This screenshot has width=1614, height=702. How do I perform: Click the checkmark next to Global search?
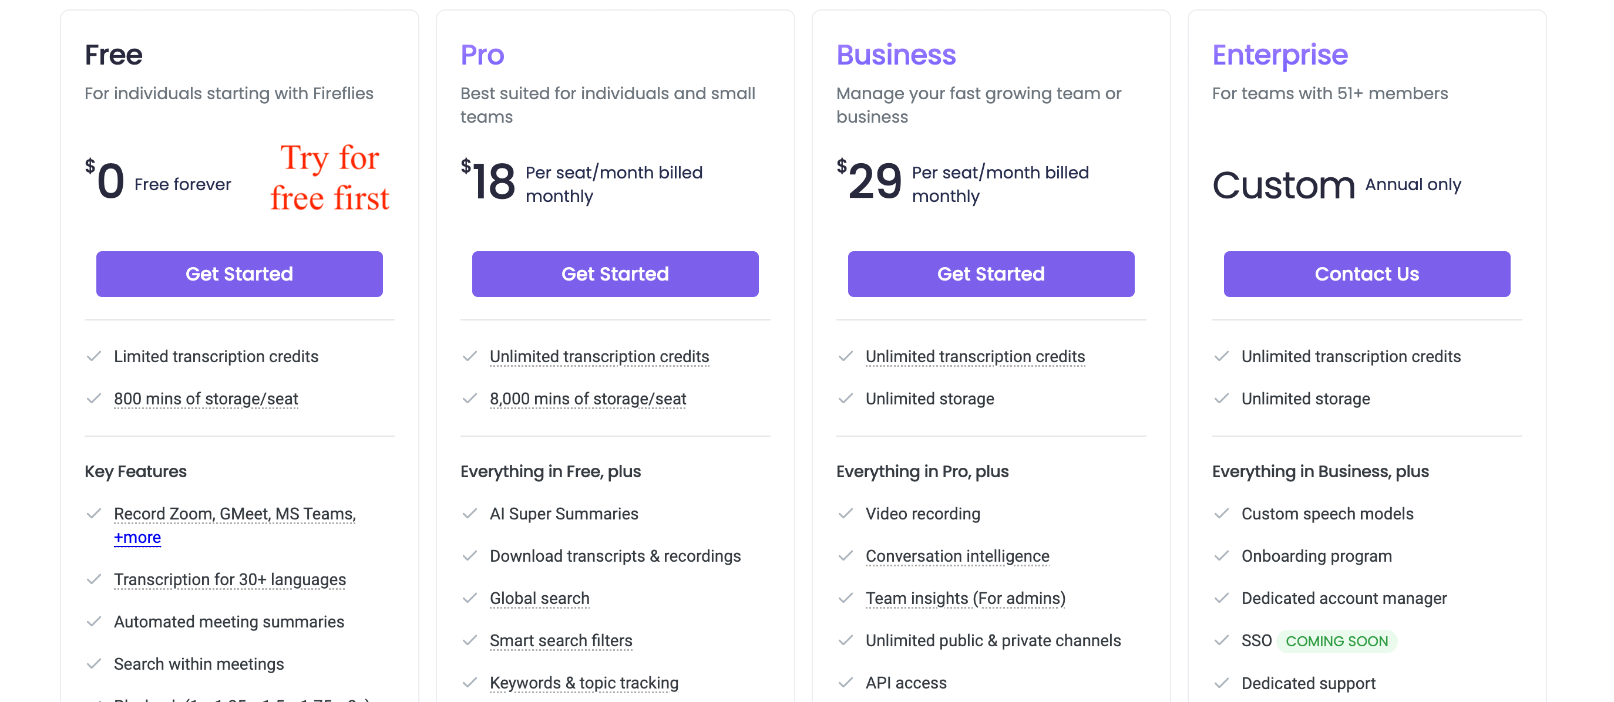pyautogui.click(x=470, y=598)
